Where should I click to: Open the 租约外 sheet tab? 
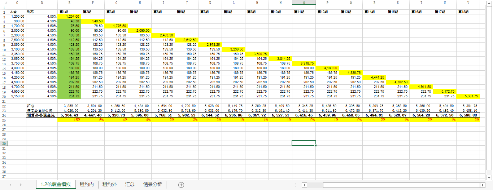(109, 185)
